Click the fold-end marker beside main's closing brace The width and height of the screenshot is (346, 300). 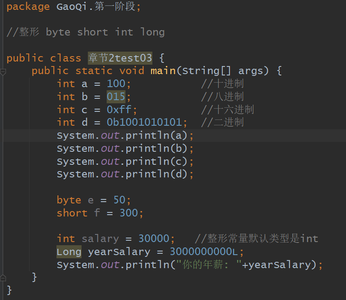4,277
